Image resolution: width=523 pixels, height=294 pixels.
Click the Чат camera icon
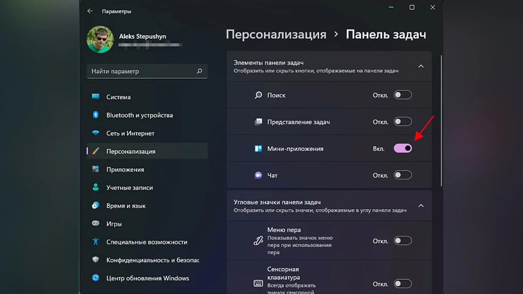tap(258, 176)
